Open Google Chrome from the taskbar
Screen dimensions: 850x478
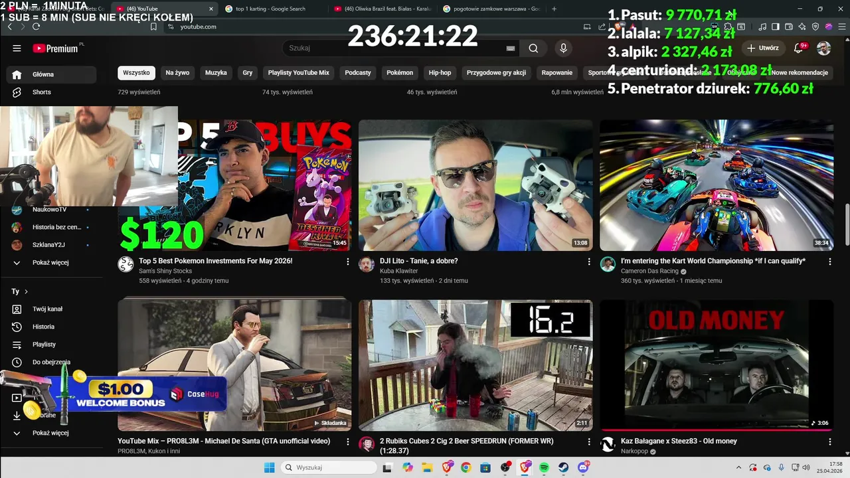tap(466, 467)
